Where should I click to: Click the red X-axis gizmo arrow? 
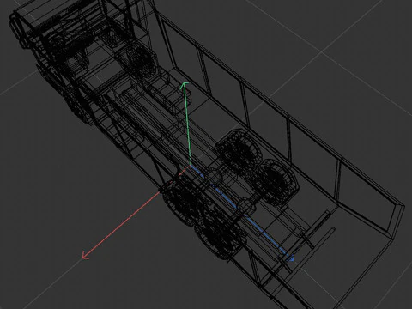(136, 212)
